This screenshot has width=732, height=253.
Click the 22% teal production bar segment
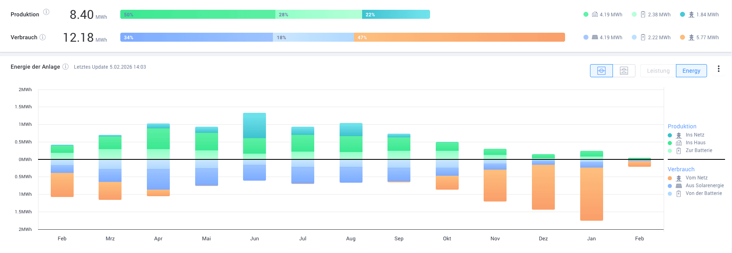click(396, 14)
